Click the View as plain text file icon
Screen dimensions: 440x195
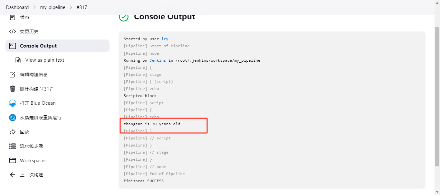point(18,60)
